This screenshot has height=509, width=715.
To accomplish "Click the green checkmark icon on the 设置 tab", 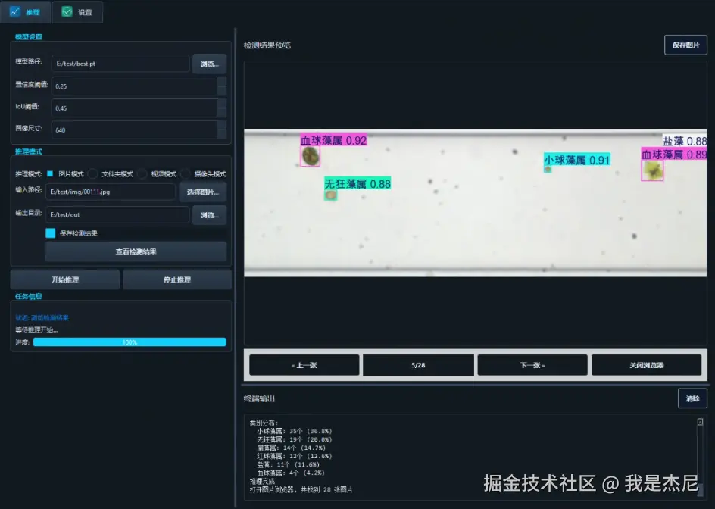I will [67, 12].
